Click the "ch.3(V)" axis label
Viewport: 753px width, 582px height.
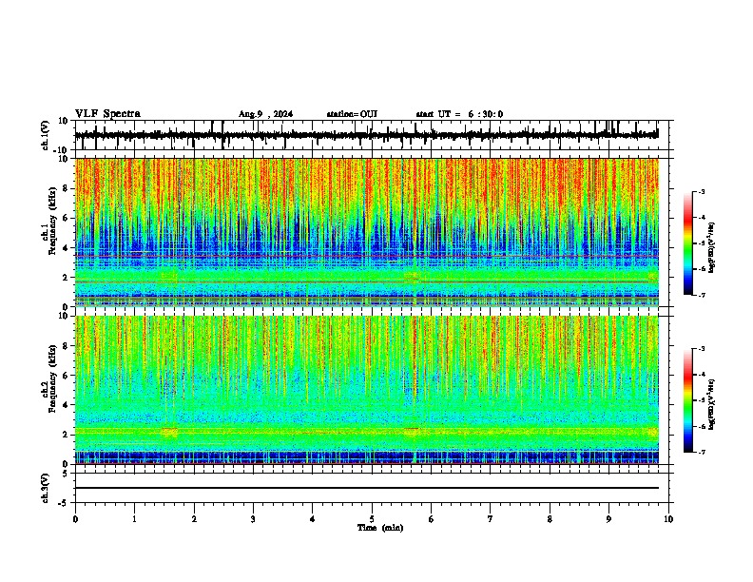point(46,488)
